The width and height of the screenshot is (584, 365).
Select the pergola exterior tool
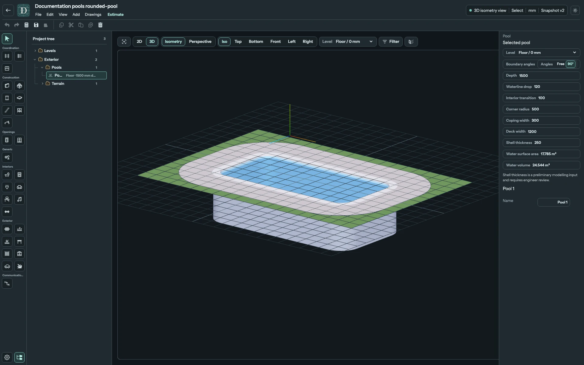19,242
